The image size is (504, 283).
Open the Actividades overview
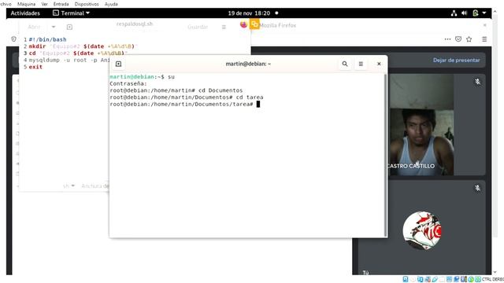click(x=25, y=13)
